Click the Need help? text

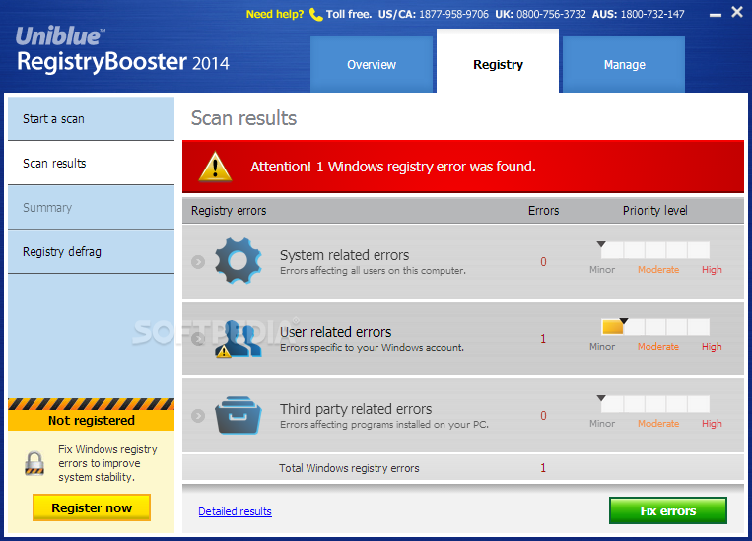(275, 14)
